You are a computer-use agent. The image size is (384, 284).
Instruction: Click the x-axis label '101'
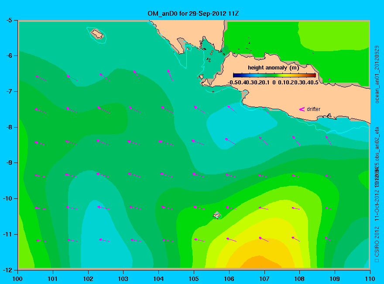click(53, 279)
